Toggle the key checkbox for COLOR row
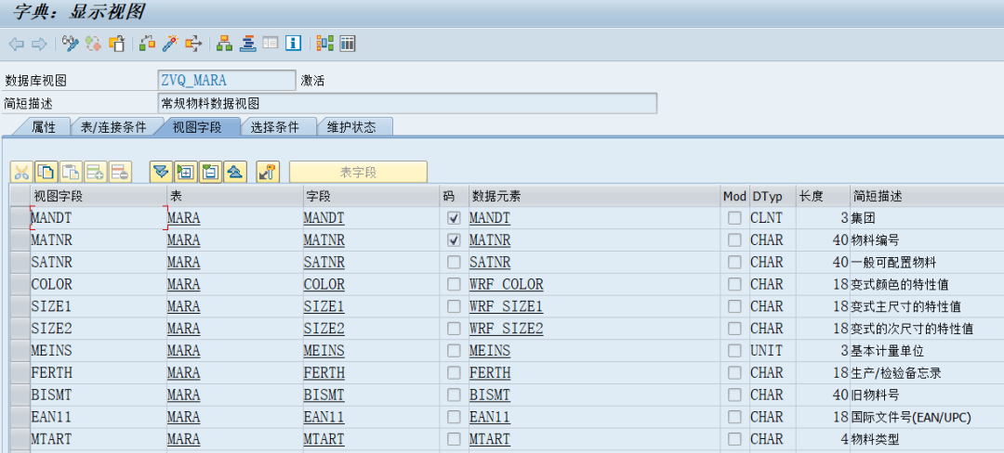The width and height of the screenshot is (1004, 453). pos(454,285)
